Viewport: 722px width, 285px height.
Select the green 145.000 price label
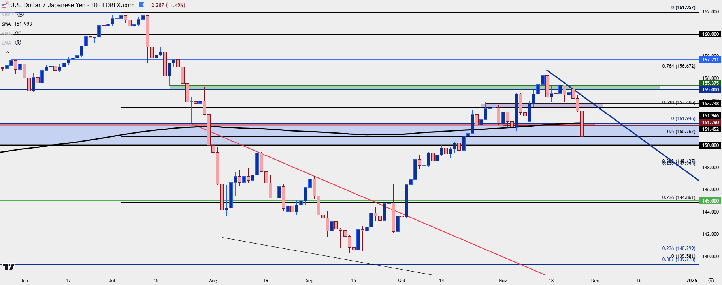pyautogui.click(x=710, y=201)
